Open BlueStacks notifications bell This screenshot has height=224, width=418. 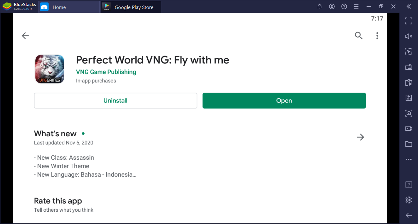320,6
